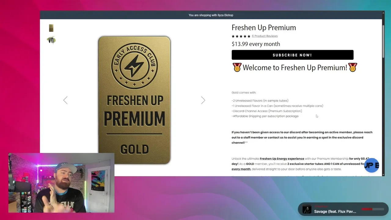Show the previous product image arrow

[x=65, y=100]
